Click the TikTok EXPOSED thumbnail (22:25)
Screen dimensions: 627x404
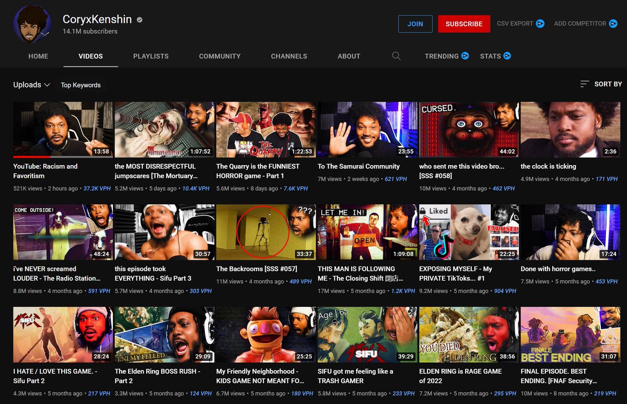469,232
